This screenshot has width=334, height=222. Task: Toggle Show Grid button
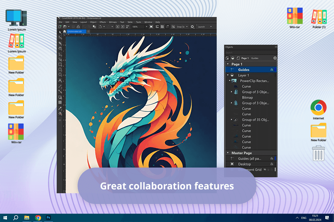[x=162, y=27]
